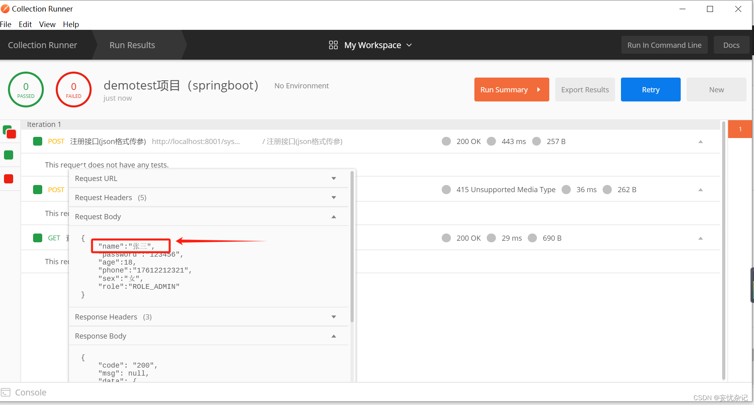This screenshot has height=405, width=754.
Task: Select the all-results filter icon in sidebar
Action: (x=9, y=132)
